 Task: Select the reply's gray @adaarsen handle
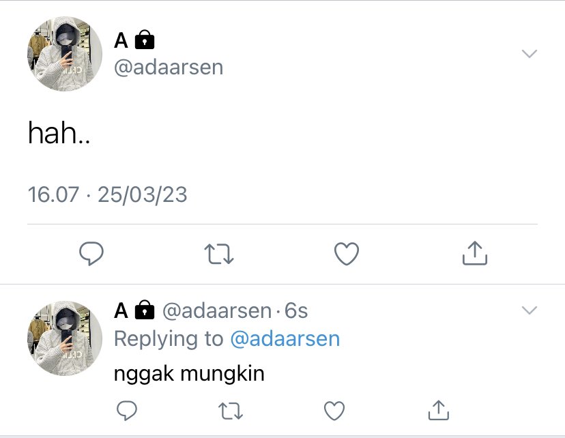tap(217, 310)
